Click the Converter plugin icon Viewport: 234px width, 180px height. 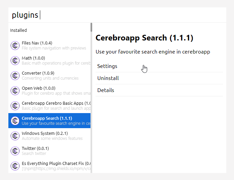point(15,76)
